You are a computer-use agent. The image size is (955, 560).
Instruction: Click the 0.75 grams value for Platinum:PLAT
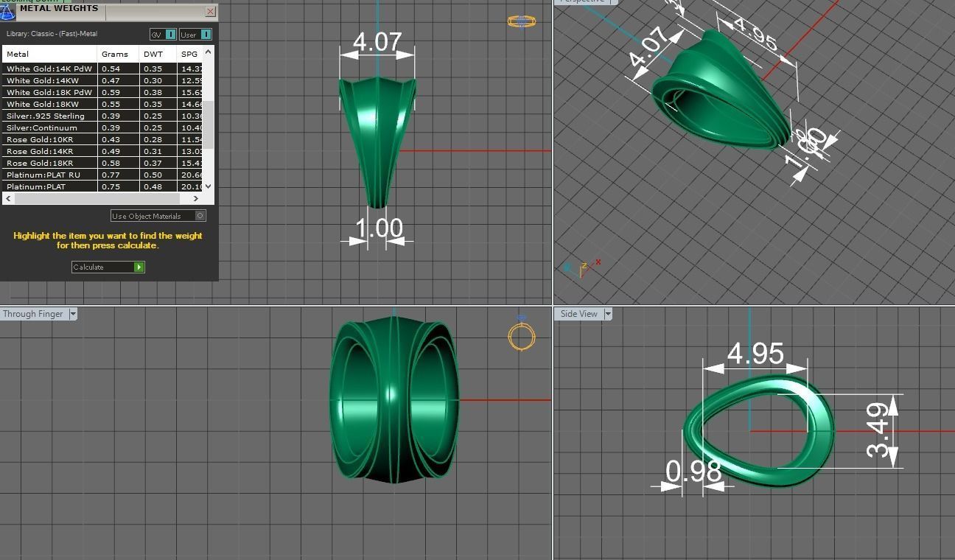coord(111,186)
